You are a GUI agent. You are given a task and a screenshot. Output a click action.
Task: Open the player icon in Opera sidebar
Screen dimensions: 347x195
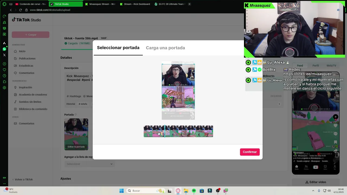4,64
